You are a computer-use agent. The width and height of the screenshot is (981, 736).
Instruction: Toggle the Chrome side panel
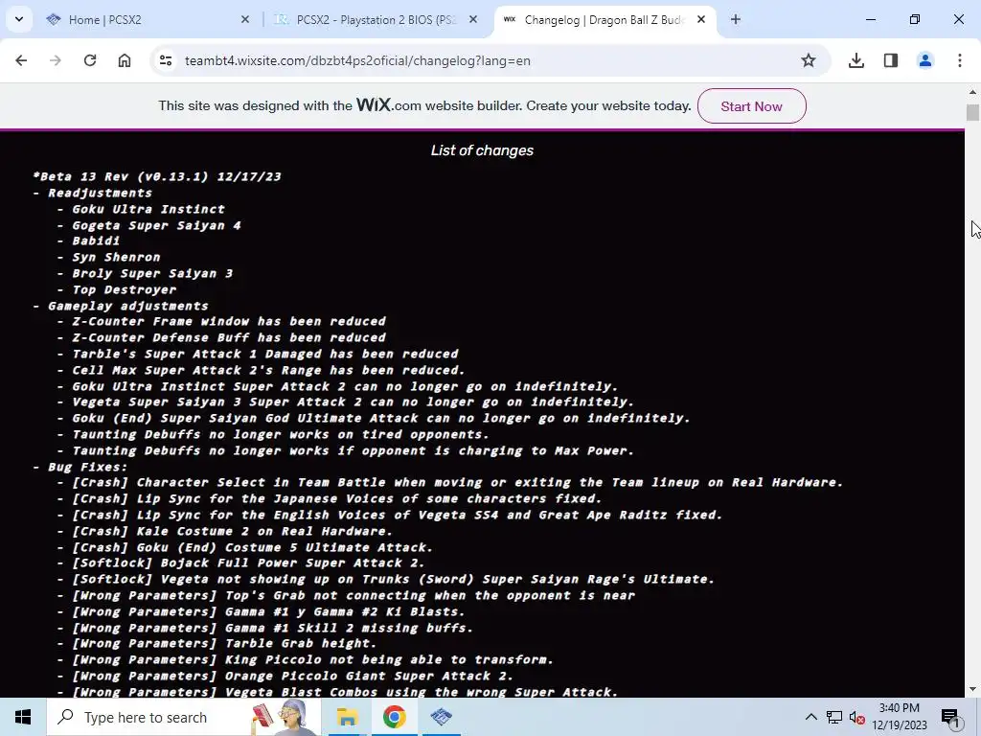click(x=891, y=60)
